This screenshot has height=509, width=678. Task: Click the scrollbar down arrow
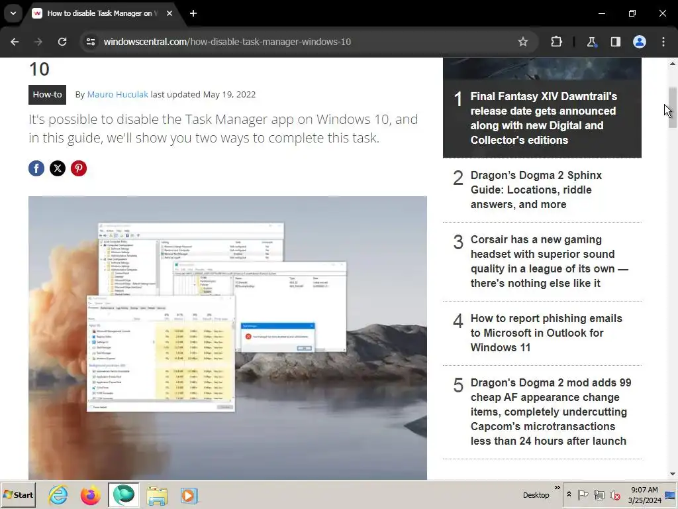coord(673,474)
